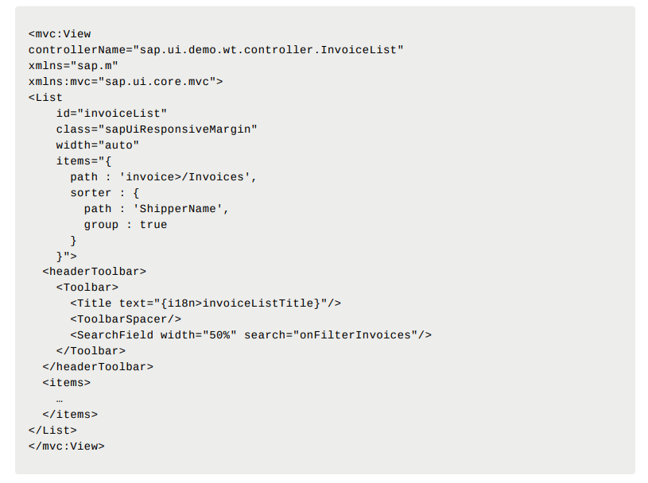Click the SearchField onFilterInvoices line
This screenshot has width=648, height=483.
pyautogui.click(x=250, y=335)
